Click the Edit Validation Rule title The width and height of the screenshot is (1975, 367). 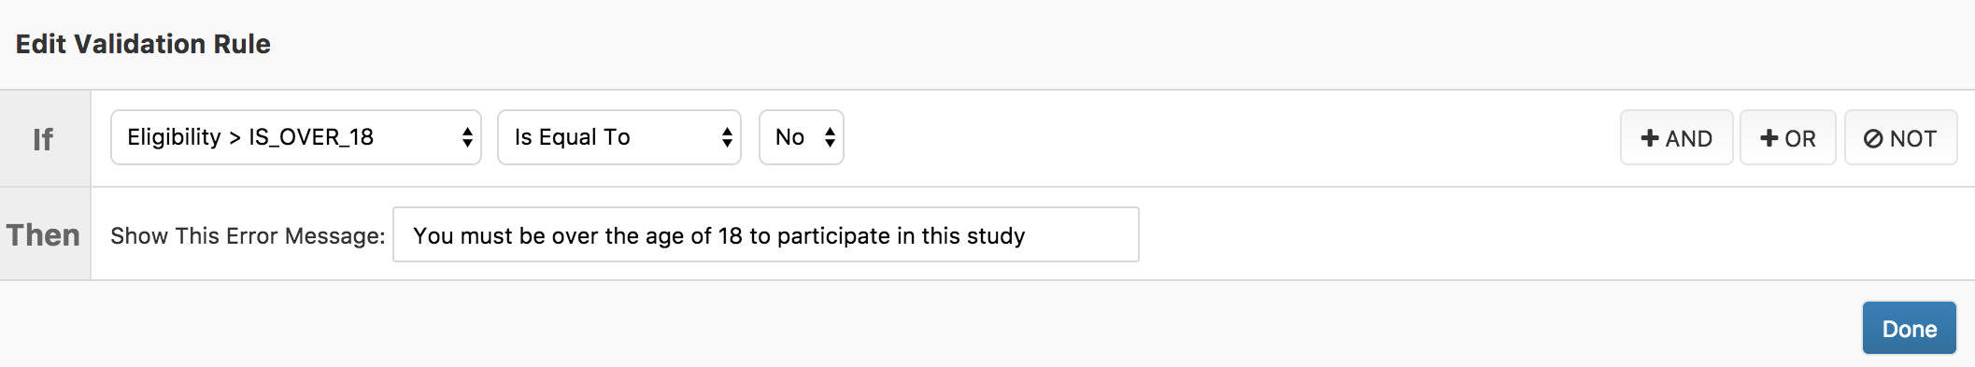click(x=143, y=44)
